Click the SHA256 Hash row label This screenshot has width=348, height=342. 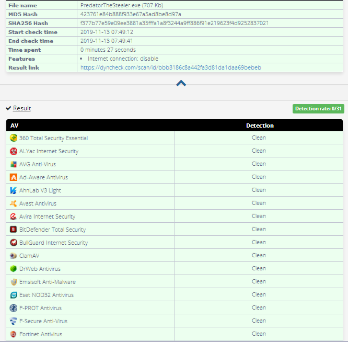pyautogui.click(x=28, y=24)
